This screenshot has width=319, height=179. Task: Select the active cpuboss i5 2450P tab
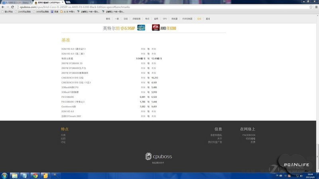click(49, 2)
